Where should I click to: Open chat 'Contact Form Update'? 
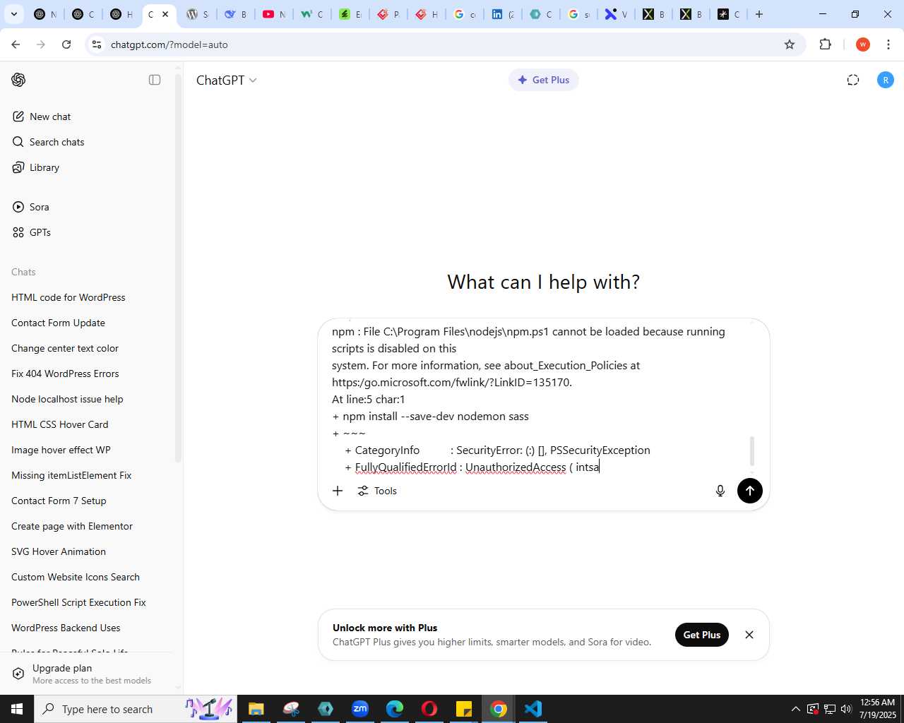pyautogui.click(x=58, y=323)
